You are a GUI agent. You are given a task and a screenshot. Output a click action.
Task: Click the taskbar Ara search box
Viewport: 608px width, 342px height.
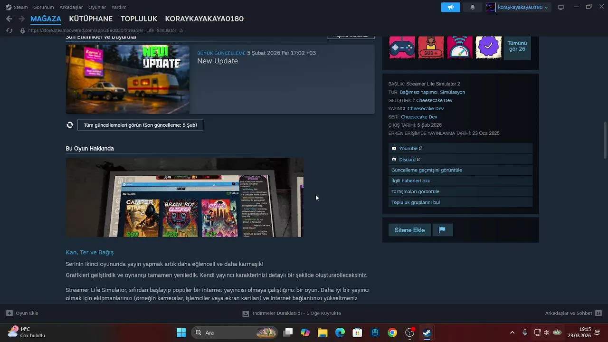pos(235,332)
